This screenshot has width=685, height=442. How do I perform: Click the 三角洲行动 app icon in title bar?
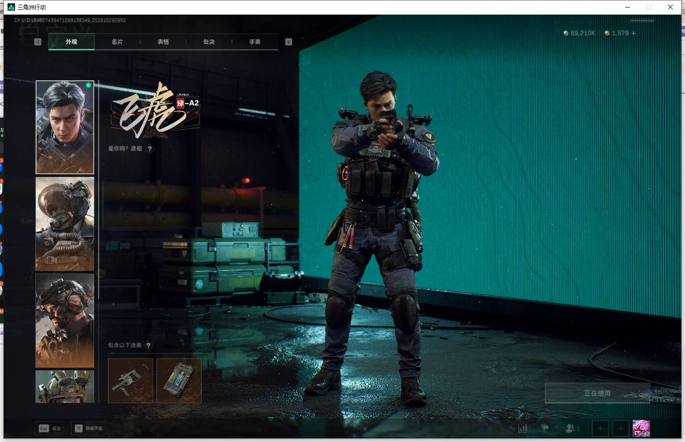[x=11, y=7]
